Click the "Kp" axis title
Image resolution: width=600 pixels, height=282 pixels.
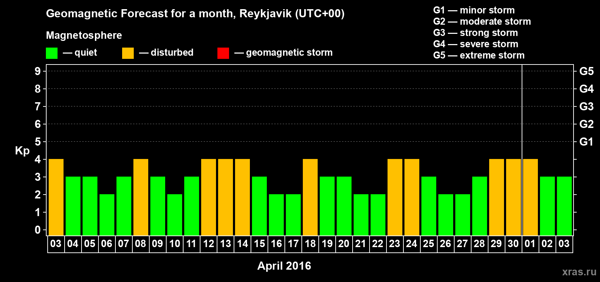coord(22,151)
